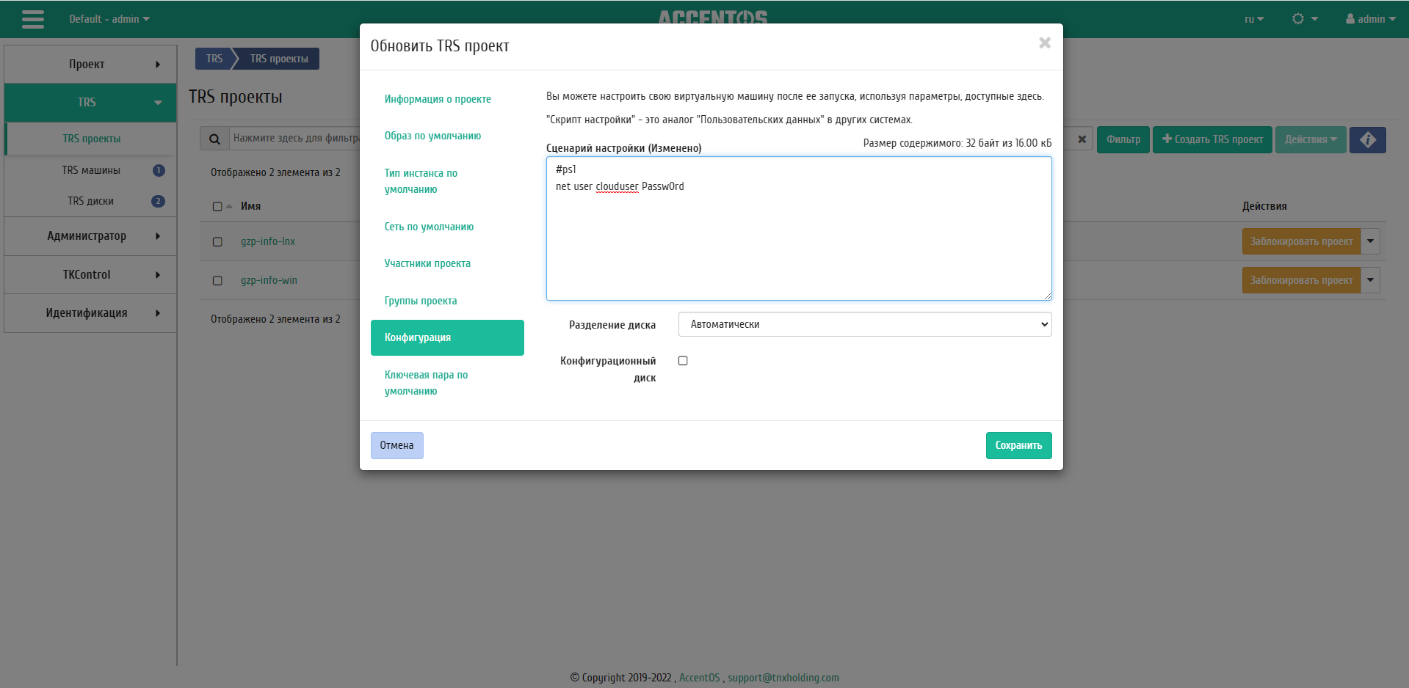1409x688 pixels.
Task: Open TRS диски in the sidebar
Action: pos(91,201)
